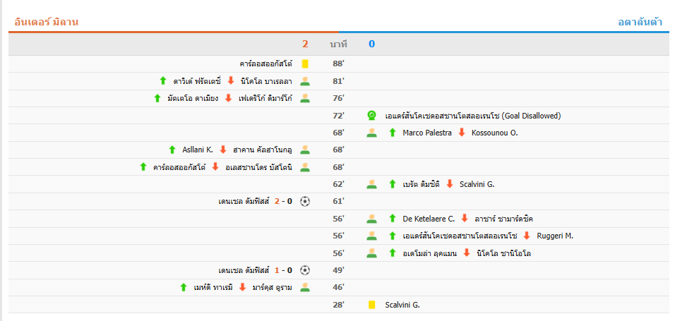Click the 72' minute label

339,116
